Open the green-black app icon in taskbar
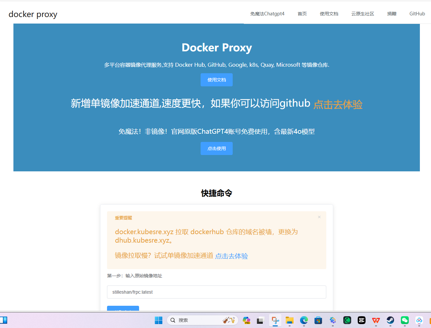This screenshot has width=431, height=328. pyautogui.click(x=347, y=320)
